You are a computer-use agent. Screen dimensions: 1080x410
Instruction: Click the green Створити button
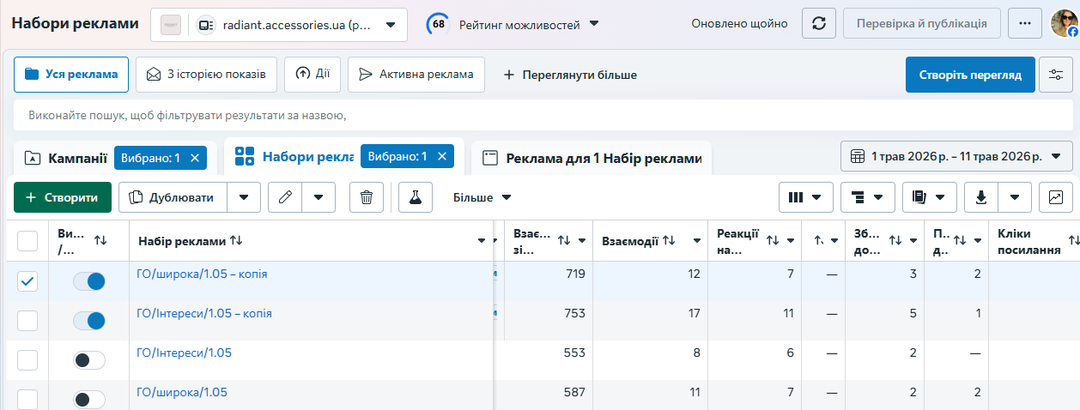63,197
